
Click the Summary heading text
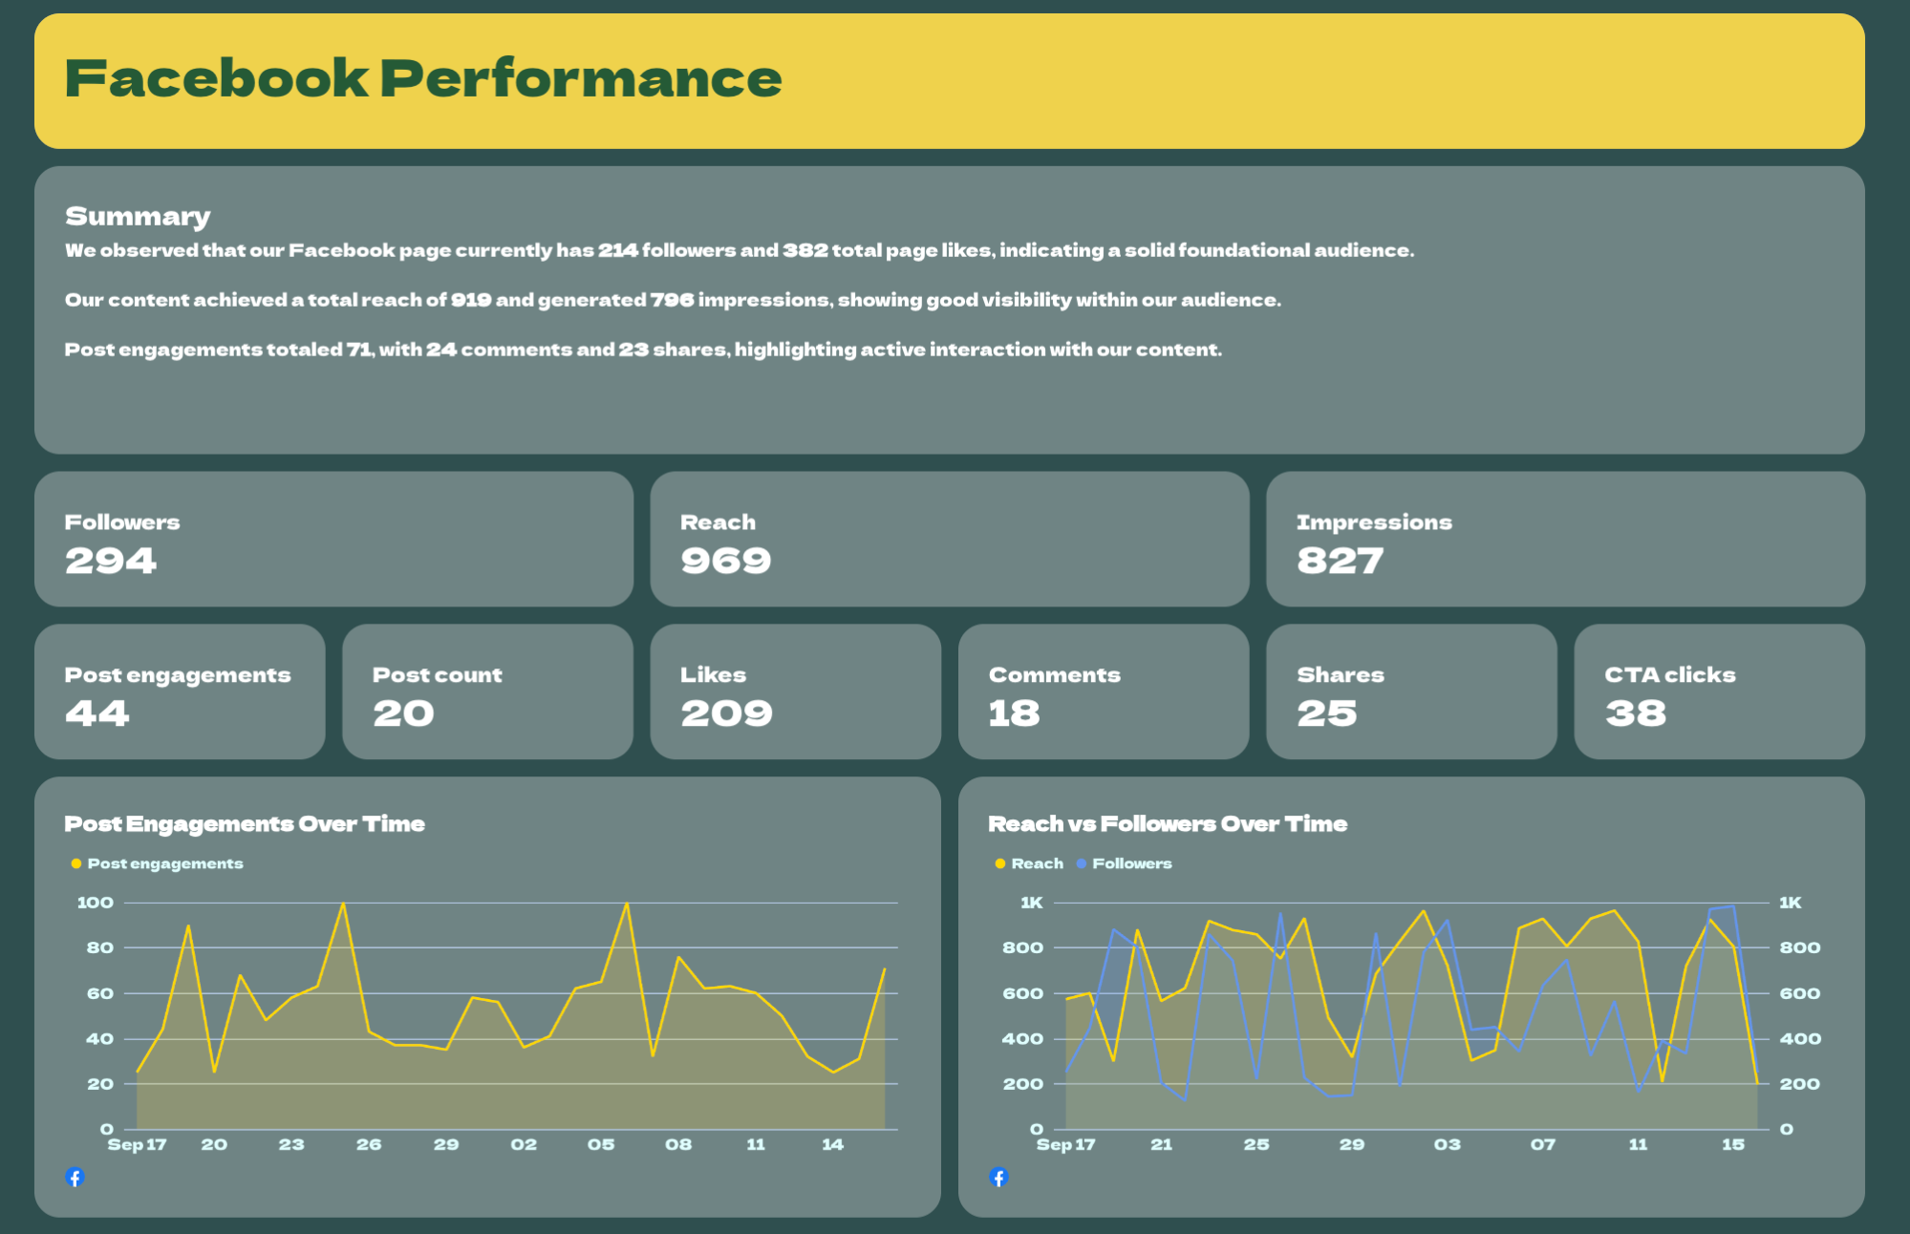pos(138,217)
